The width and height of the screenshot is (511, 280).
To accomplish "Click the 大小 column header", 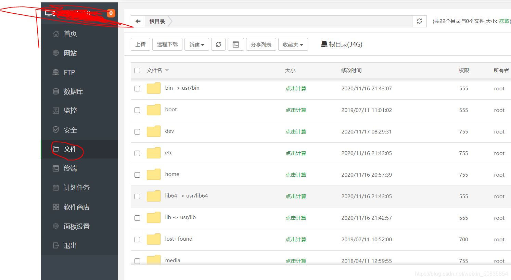I will tap(290, 70).
